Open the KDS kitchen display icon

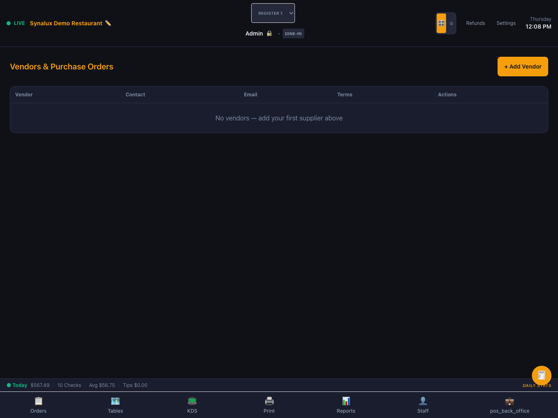pos(192,401)
